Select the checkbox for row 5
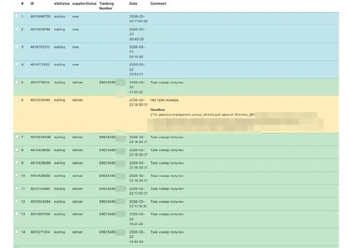 17,82
